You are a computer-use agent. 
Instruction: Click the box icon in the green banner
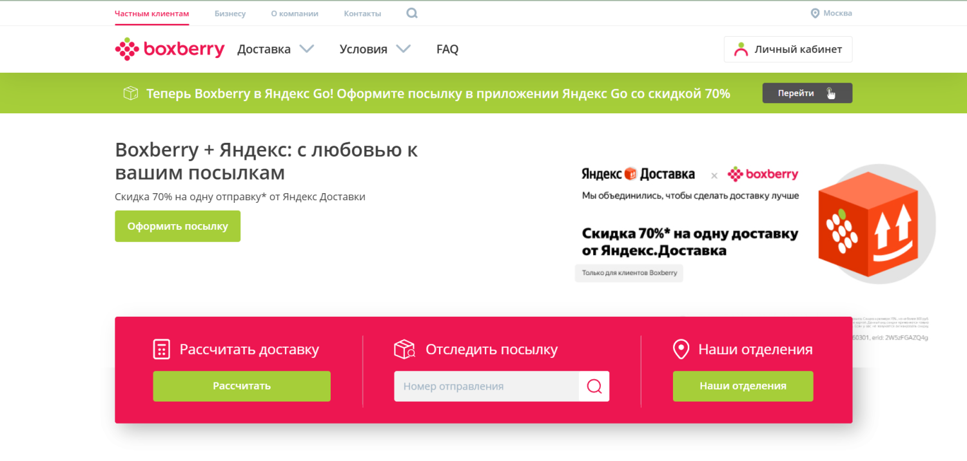click(x=130, y=93)
